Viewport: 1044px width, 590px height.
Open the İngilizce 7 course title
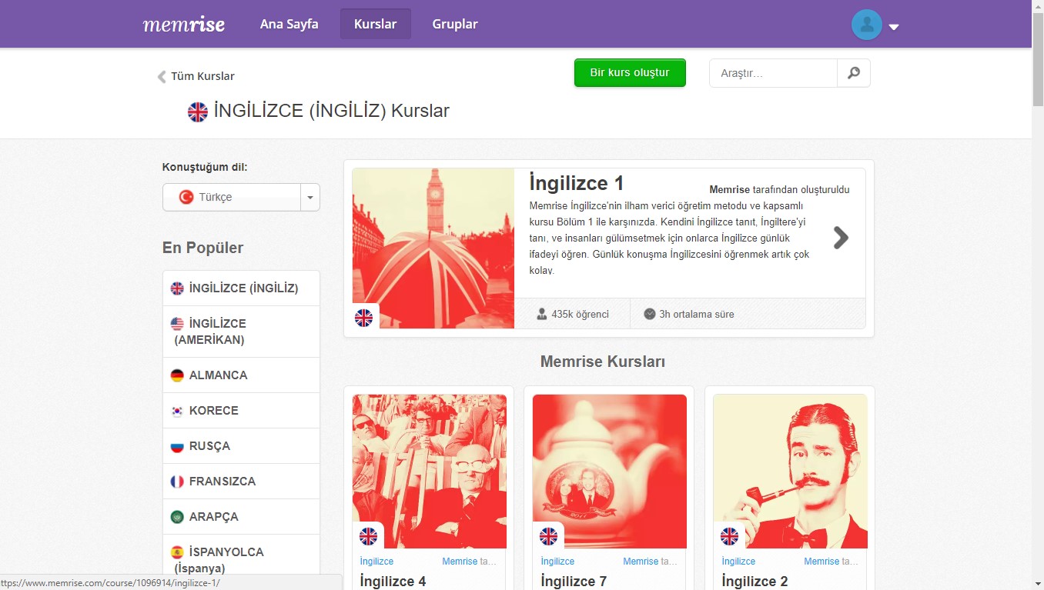pyautogui.click(x=574, y=582)
